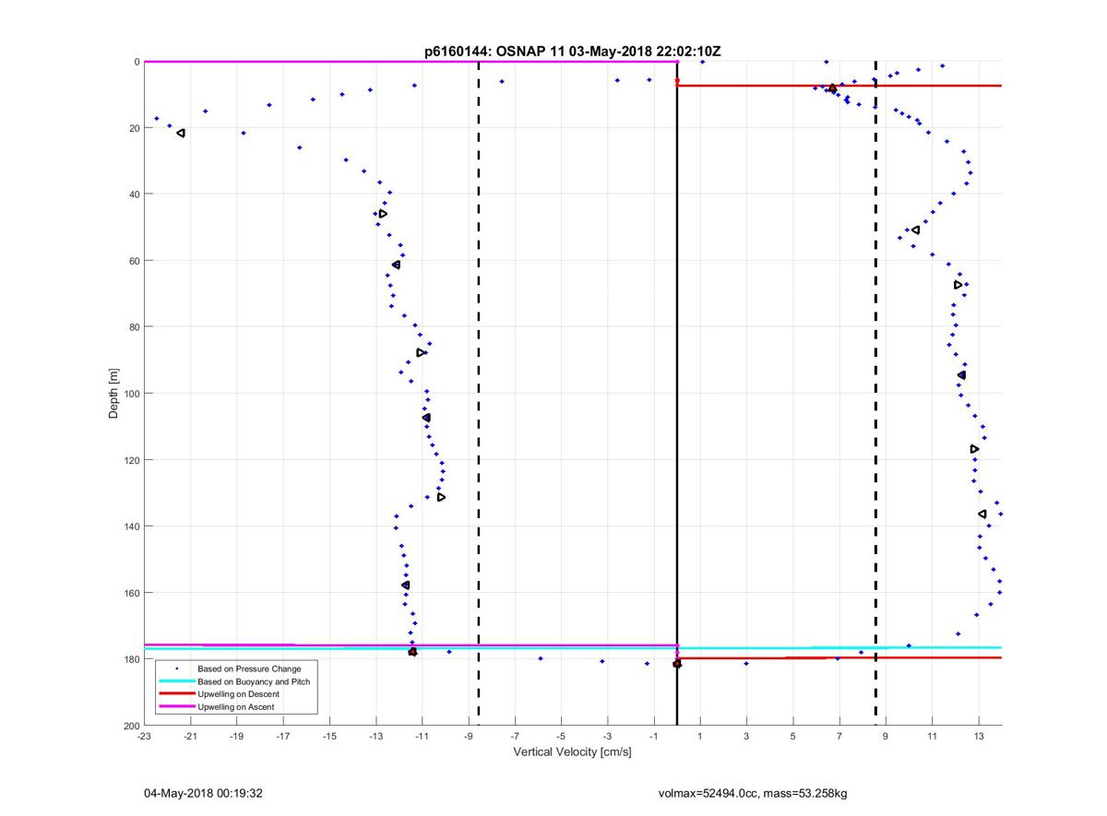Click x-axis tick label -23
This screenshot has height=816, width=1107.
(x=144, y=737)
